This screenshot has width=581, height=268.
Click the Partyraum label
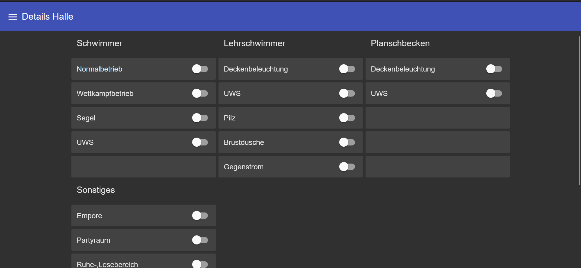click(94, 240)
